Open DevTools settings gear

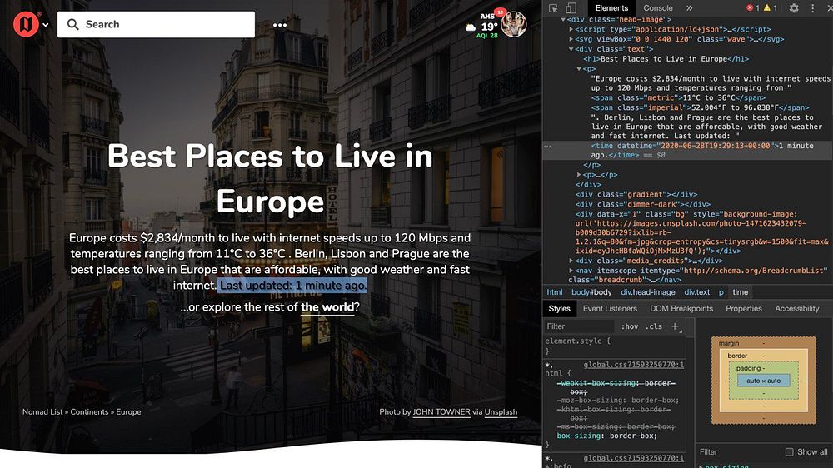click(x=794, y=8)
